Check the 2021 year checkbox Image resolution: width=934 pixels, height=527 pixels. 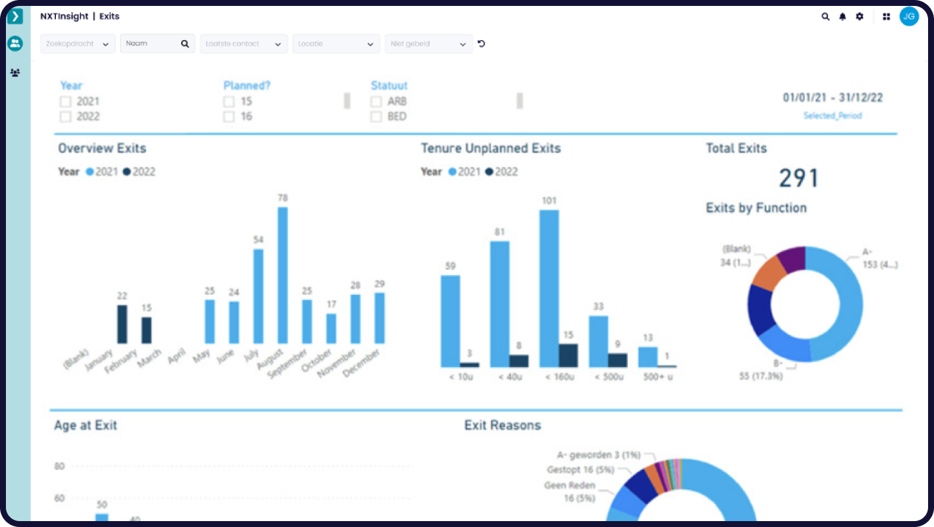pyautogui.click(x=65, y=102)
